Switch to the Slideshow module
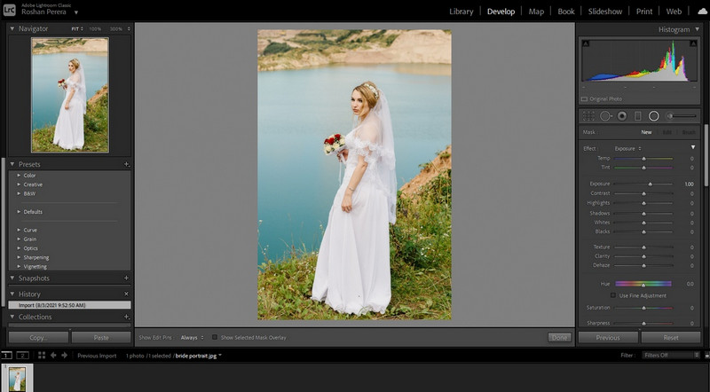 605,12
